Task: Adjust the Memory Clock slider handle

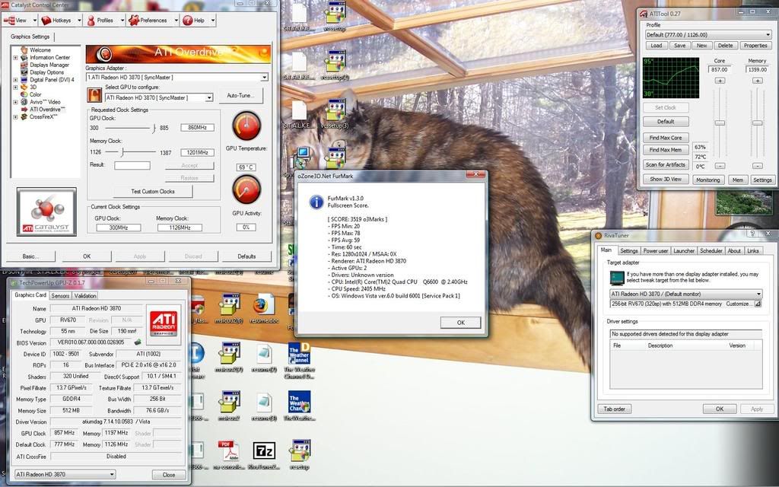Action: pyautogui.click(x=122, y=152)
